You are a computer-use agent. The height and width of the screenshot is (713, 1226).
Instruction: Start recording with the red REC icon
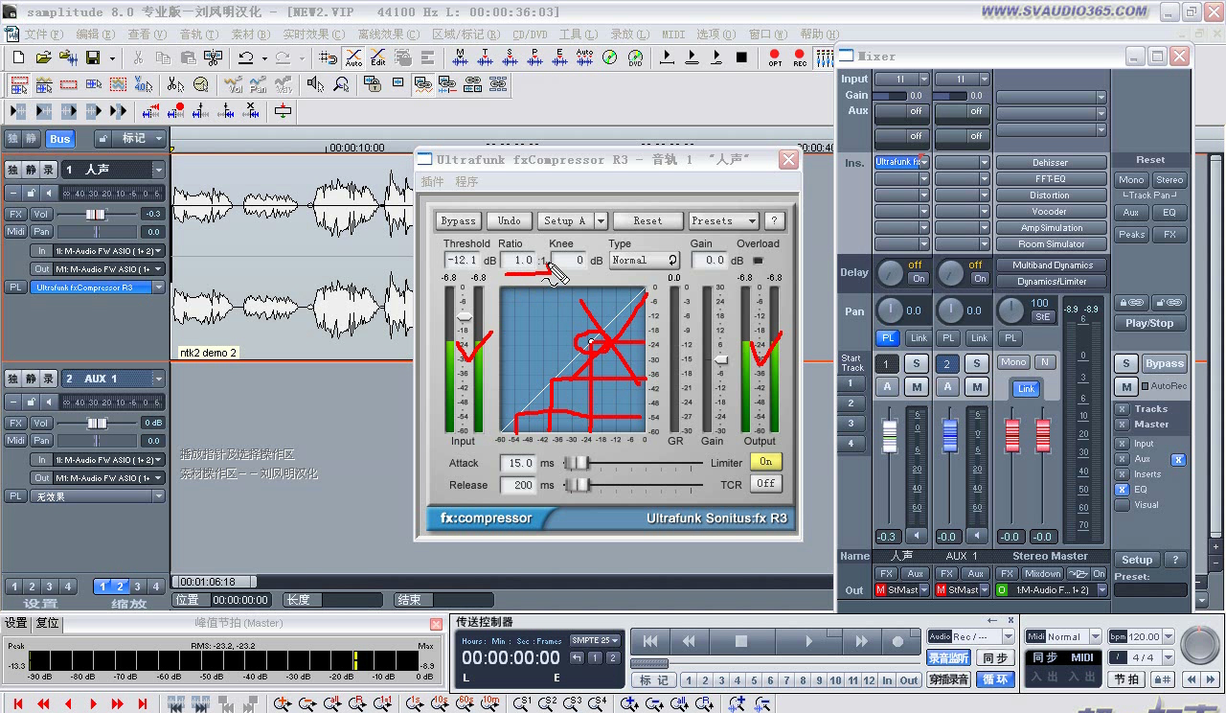(x=800, y=58)
